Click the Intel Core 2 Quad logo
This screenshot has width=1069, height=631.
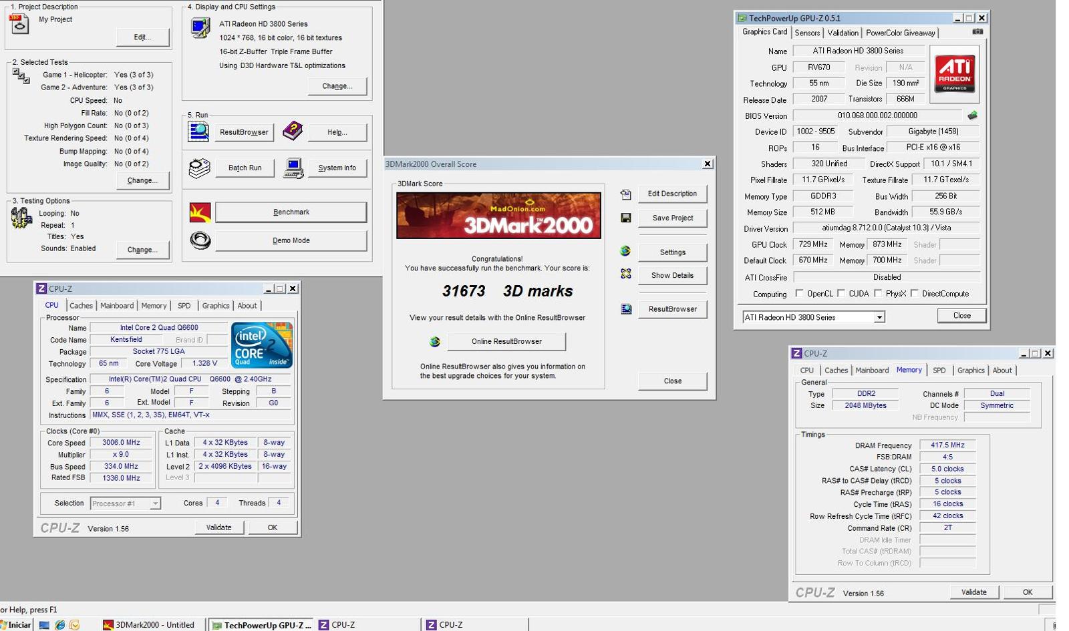[x=261, y=345]
